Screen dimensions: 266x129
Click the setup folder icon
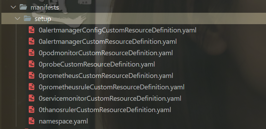click(x=27, y=18)
